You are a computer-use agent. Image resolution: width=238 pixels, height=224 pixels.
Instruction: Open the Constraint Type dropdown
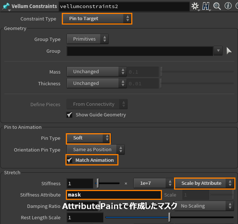(x=97, y=19)
